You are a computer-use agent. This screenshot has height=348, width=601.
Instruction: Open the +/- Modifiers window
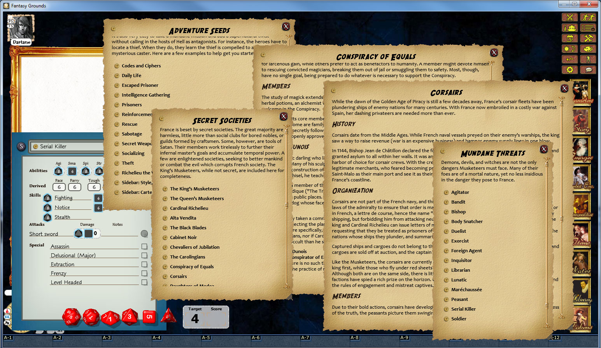click(569, 59)
